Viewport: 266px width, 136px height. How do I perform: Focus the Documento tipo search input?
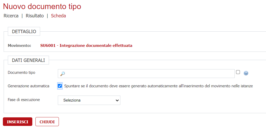[x=149, y=74]
